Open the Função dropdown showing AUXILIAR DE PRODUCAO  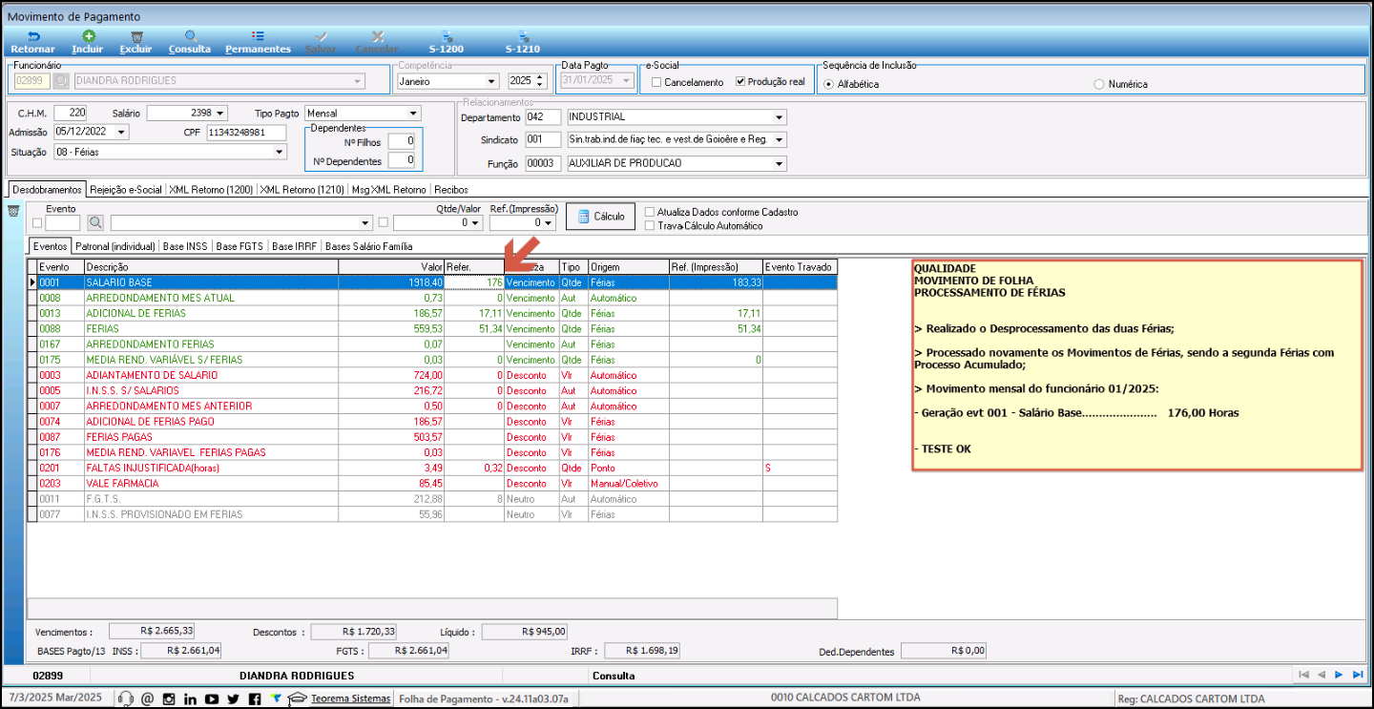point(780,163)
